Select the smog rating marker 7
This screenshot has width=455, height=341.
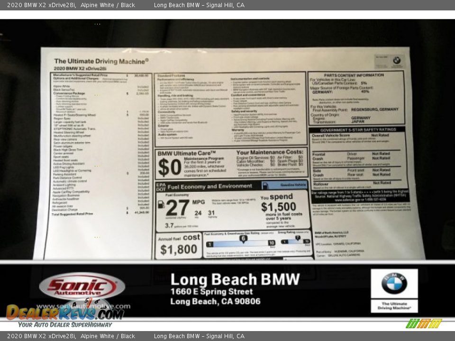click(x=298, y=238)
